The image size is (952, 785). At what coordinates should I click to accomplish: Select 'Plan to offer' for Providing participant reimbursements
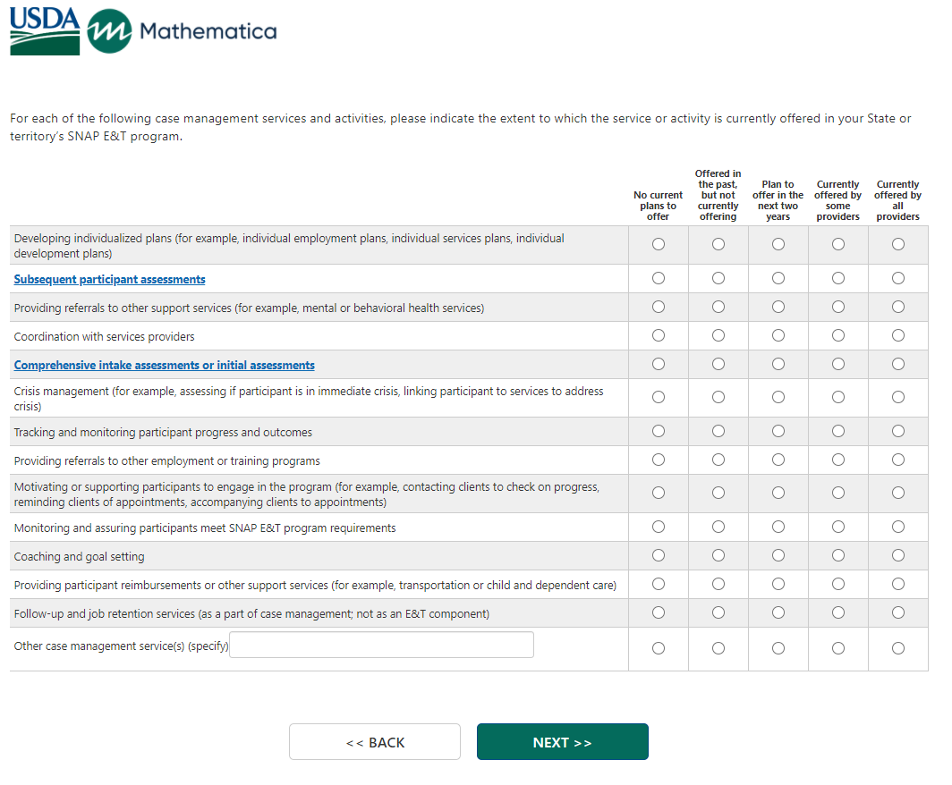[x=778, y=584]
